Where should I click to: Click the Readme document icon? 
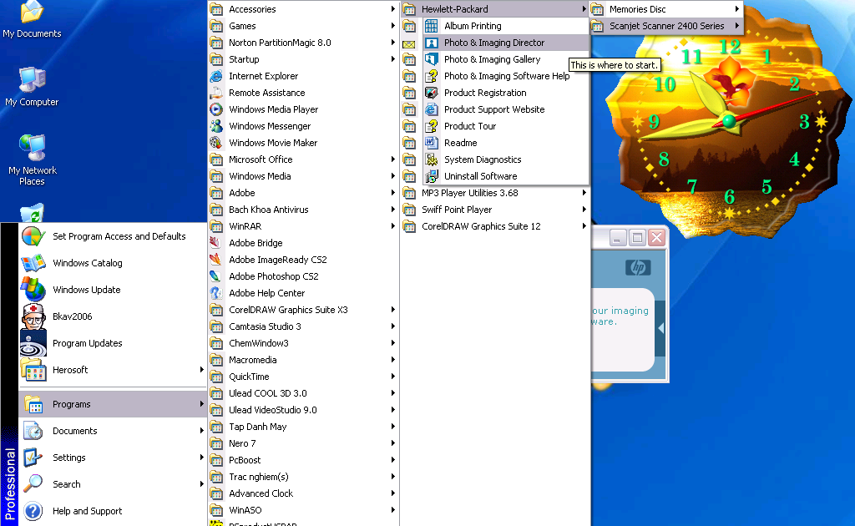[432, 143]
